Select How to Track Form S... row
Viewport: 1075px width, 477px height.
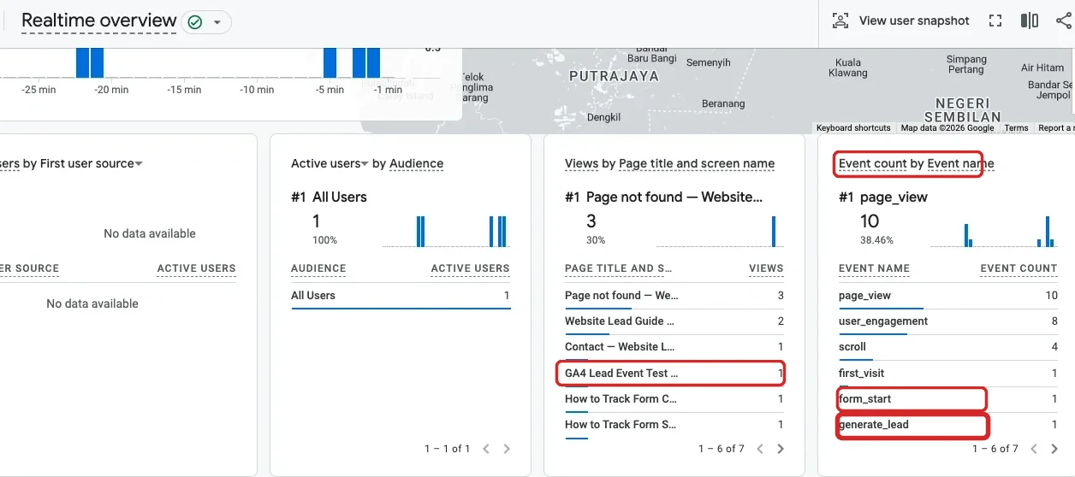(x=674, y=424)
